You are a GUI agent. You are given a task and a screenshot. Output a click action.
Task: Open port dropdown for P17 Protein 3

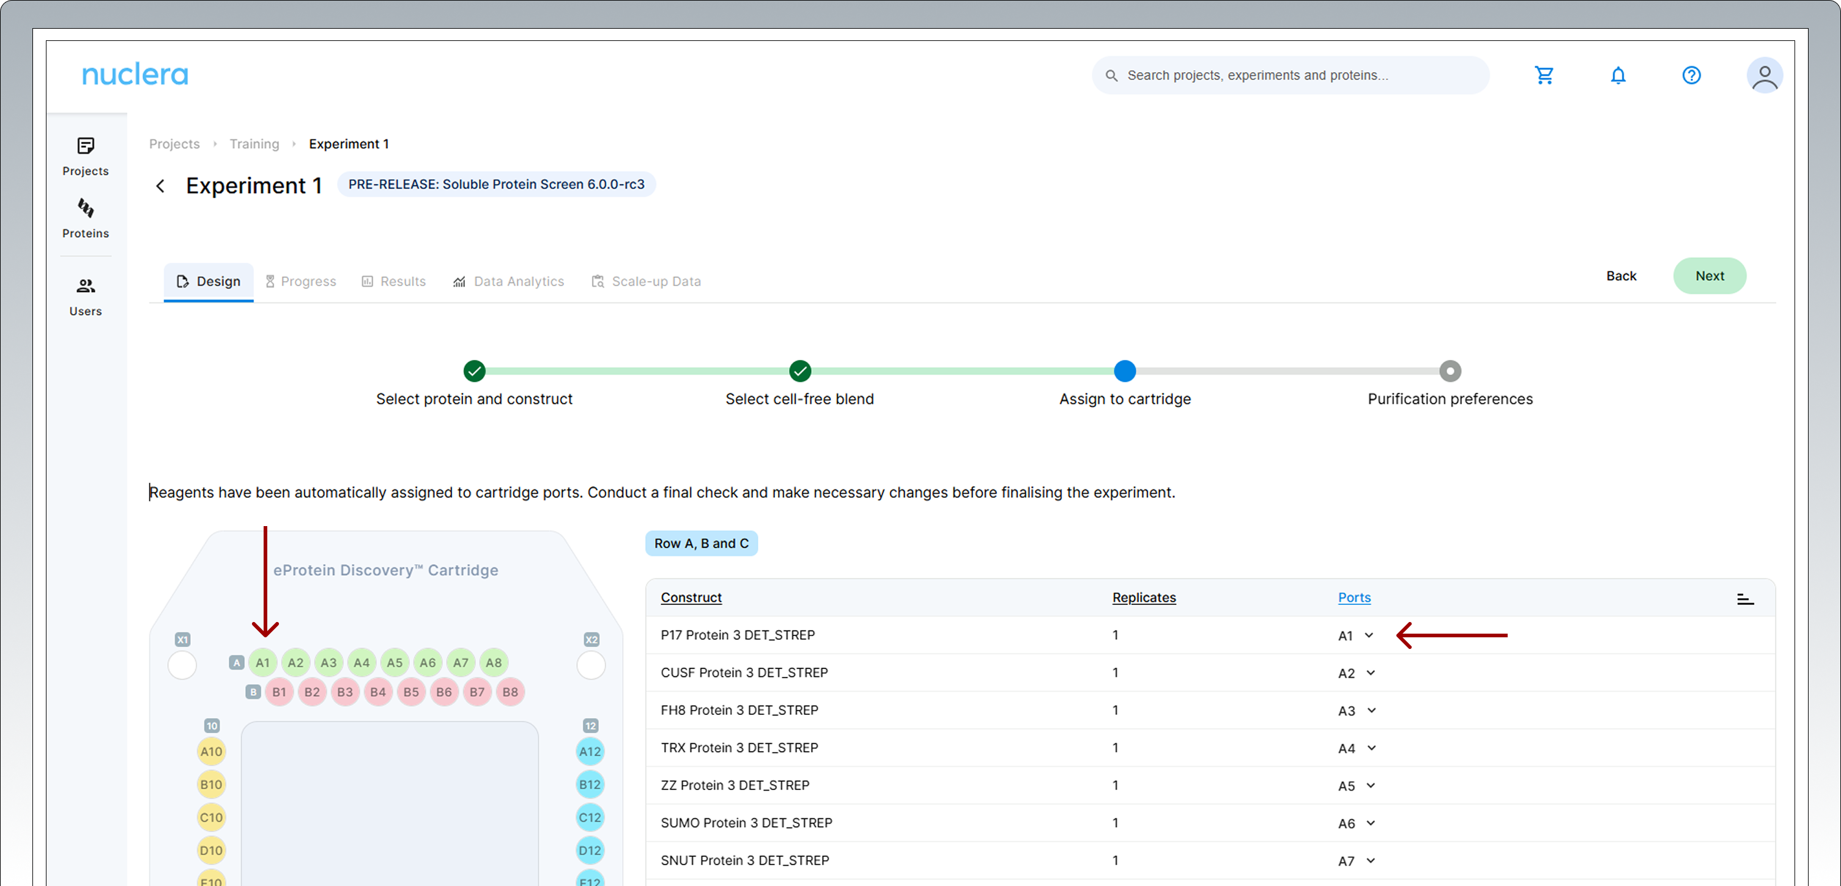point(1356,635)
